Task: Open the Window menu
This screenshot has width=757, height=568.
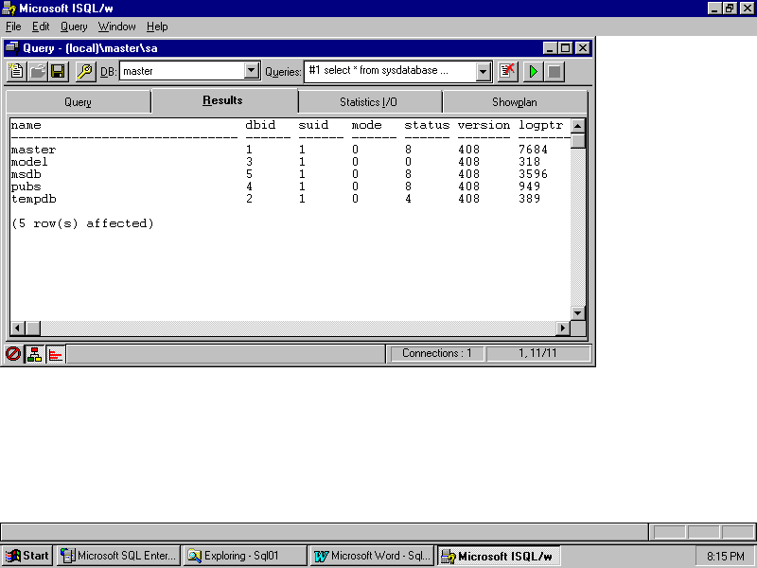Action: point(116,27)
